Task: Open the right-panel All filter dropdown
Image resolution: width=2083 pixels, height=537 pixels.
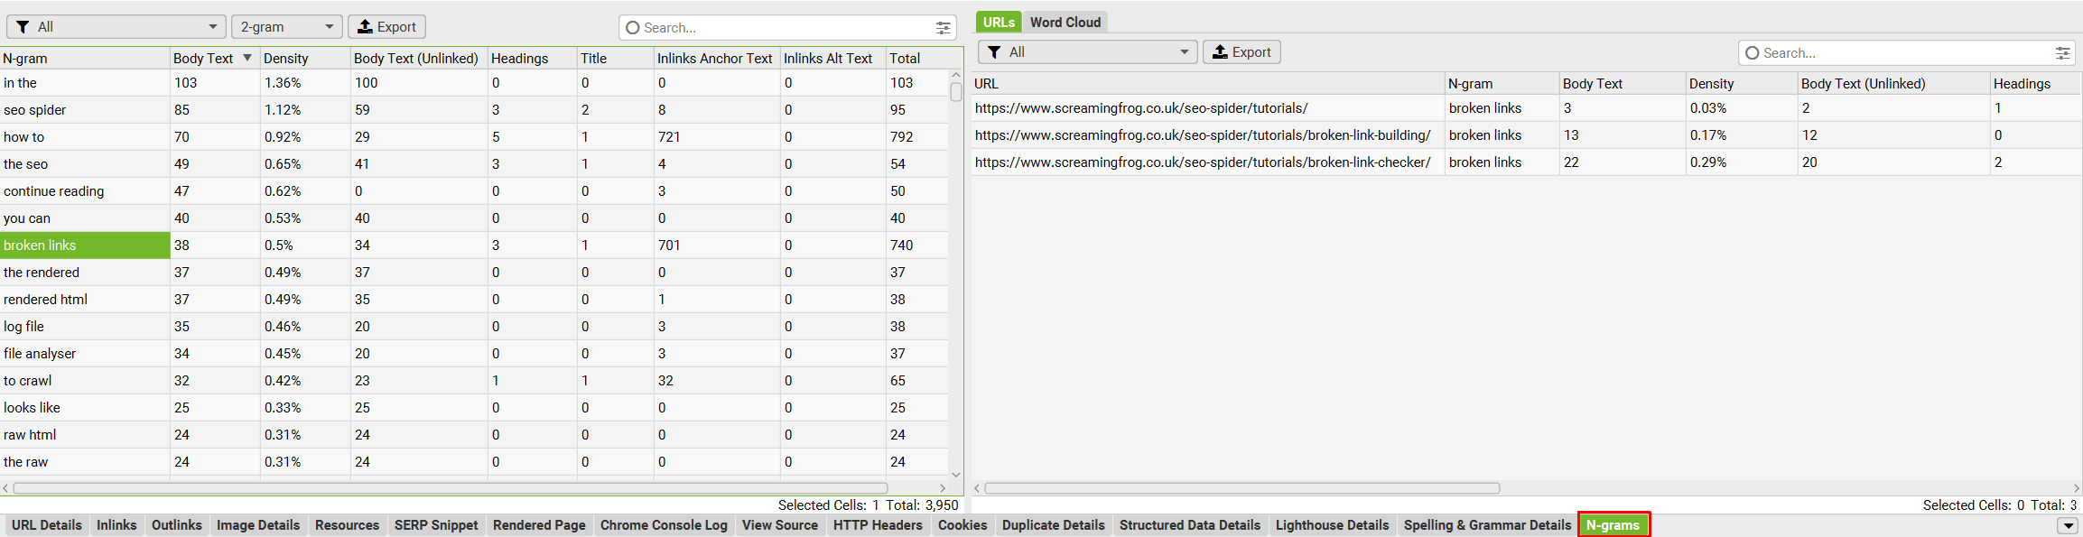Action: [1087, 52]
